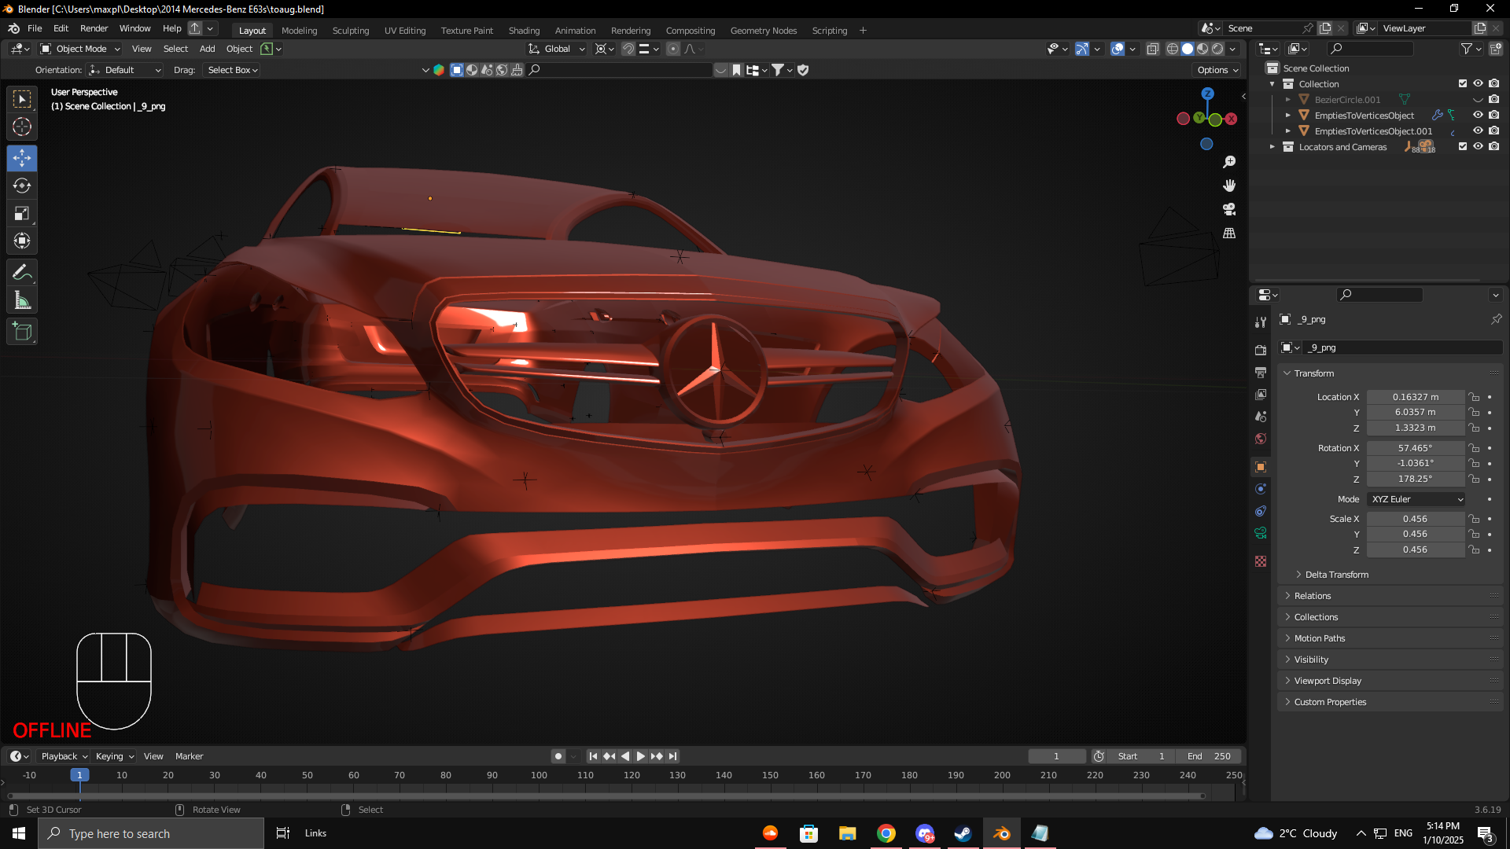Screen dimensions: 1510x849
Task: Choose the Add Cube tool
Action: pyautogui.click(x=22, y=332)
